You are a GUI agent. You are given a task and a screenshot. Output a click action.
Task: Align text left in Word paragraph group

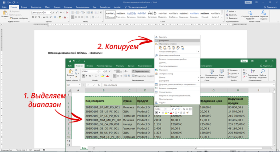click(x=72, y=17)
